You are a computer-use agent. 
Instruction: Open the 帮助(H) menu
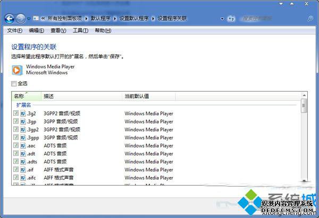click(x=103, y=31)
